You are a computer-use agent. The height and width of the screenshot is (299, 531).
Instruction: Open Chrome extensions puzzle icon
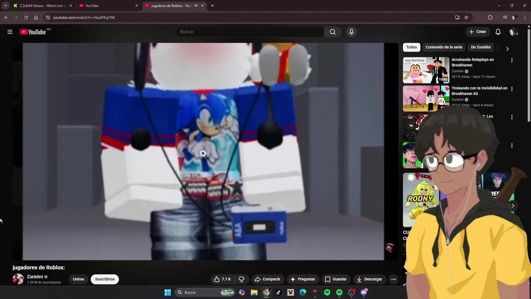[x=490, y=17]
